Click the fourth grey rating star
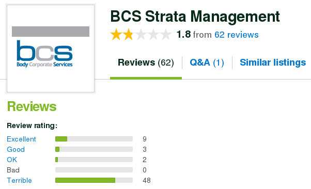This screenshot has height=189, width=311. pos(153,35)
